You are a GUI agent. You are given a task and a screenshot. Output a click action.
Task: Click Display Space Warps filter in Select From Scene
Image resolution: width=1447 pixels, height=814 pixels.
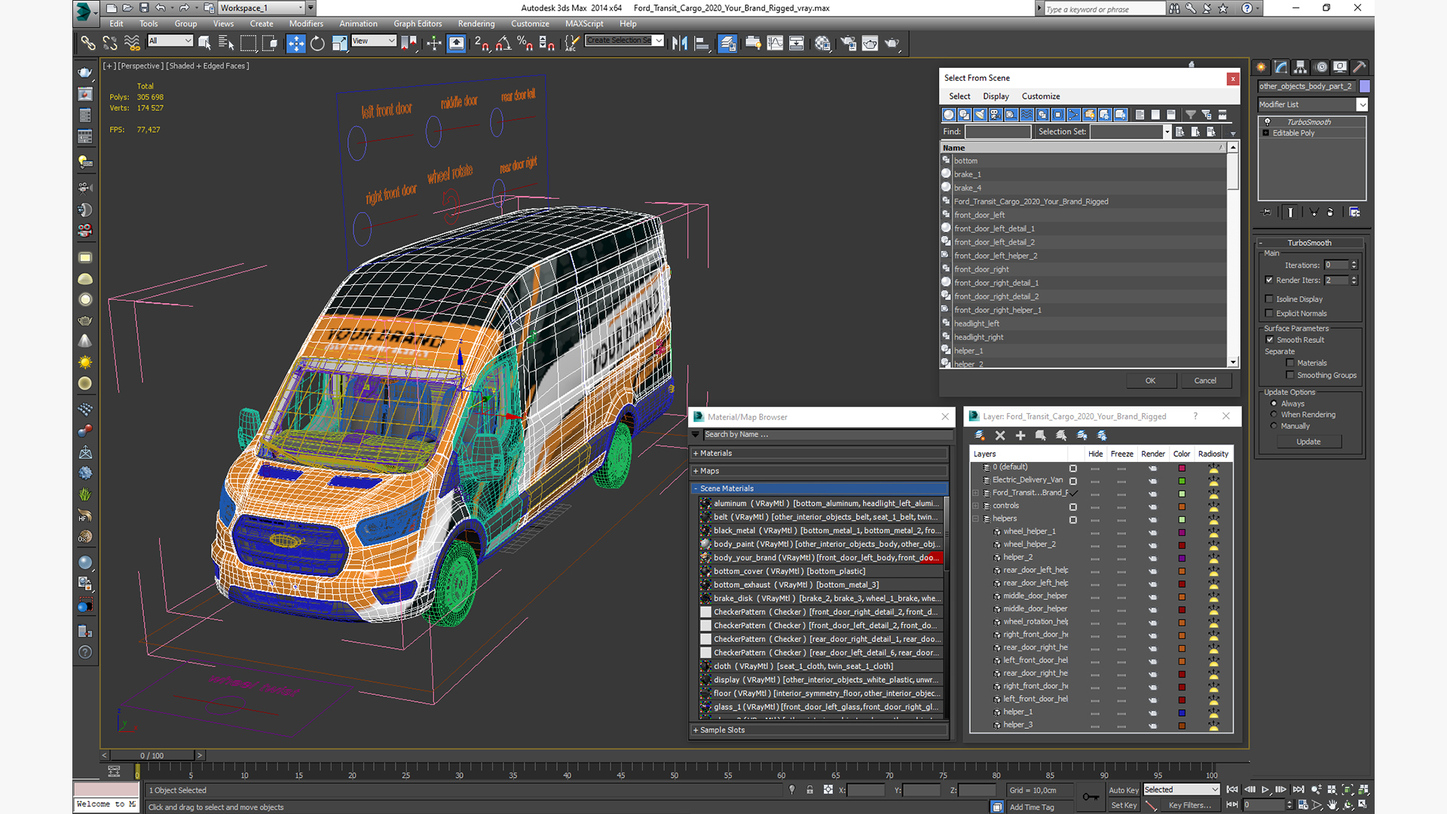pos(1026,115)
